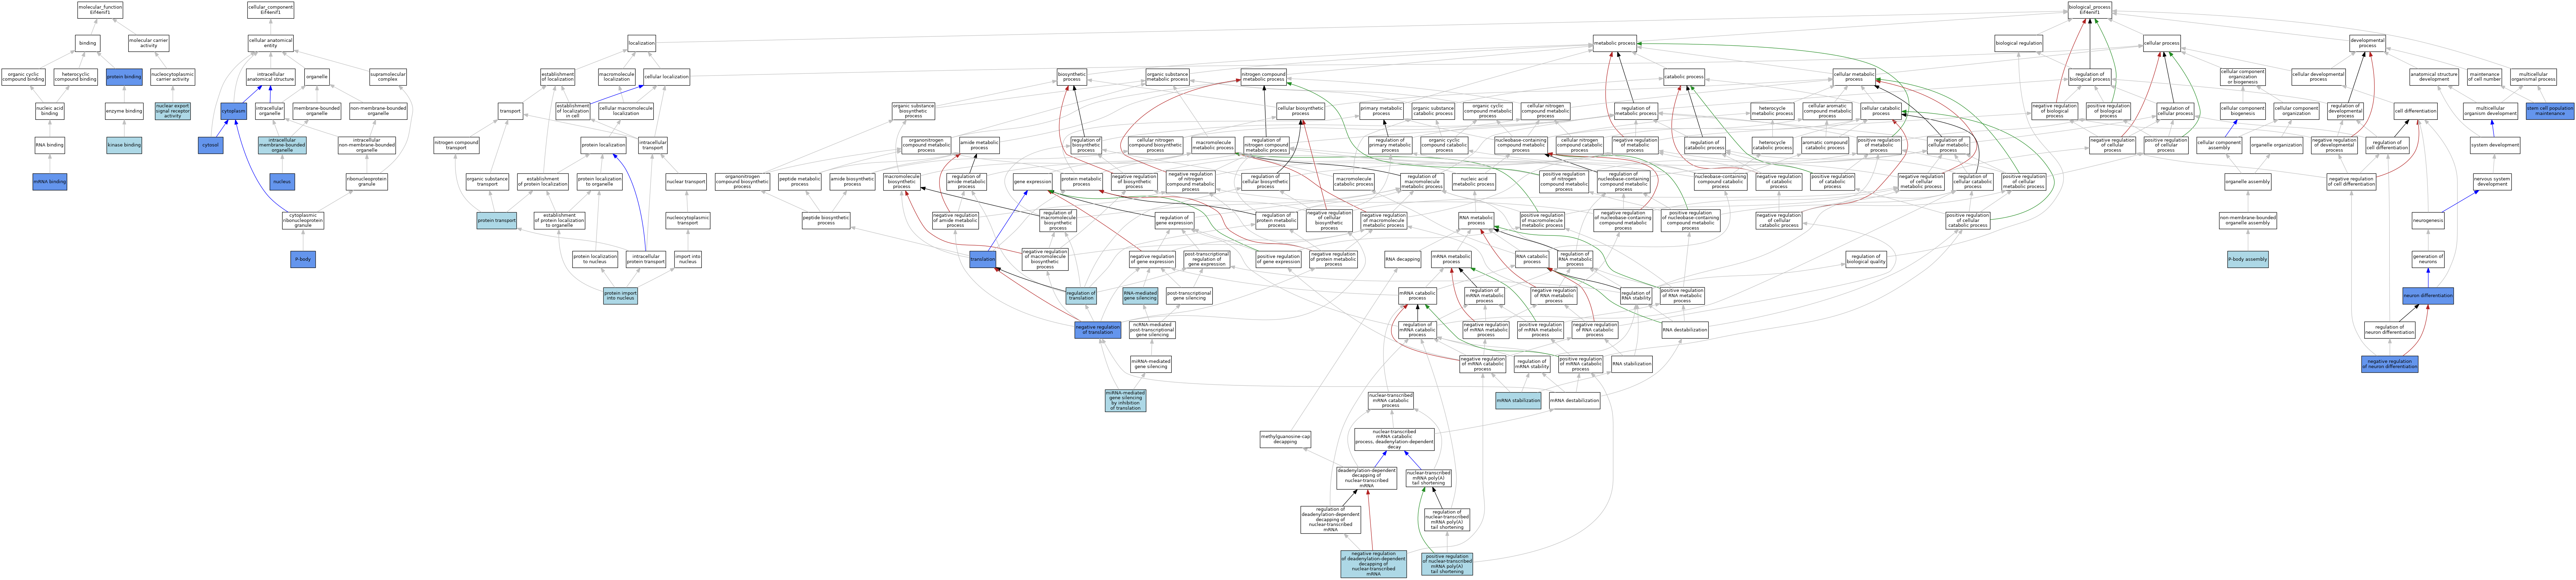Click the organelle assembly node
The height and width of the screenshot is (580, 2576).
pos(2248,182)
